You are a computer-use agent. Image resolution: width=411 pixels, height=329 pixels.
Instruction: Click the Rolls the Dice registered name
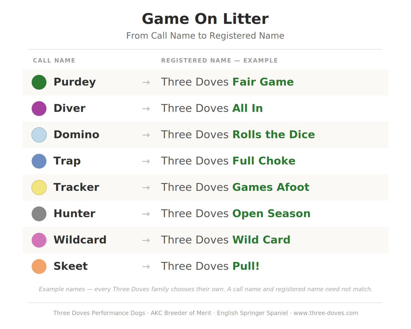pos(274,135)
